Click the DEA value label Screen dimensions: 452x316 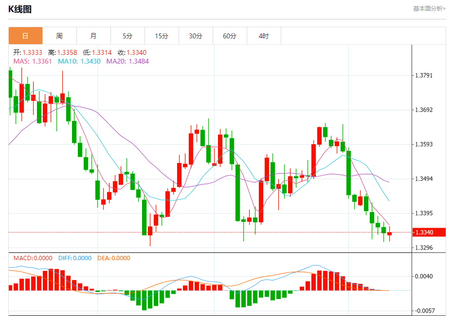point(113,258)
